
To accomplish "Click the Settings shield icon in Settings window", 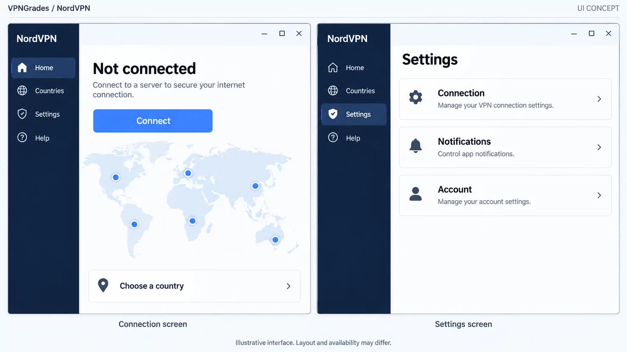I will coord(333,114).
